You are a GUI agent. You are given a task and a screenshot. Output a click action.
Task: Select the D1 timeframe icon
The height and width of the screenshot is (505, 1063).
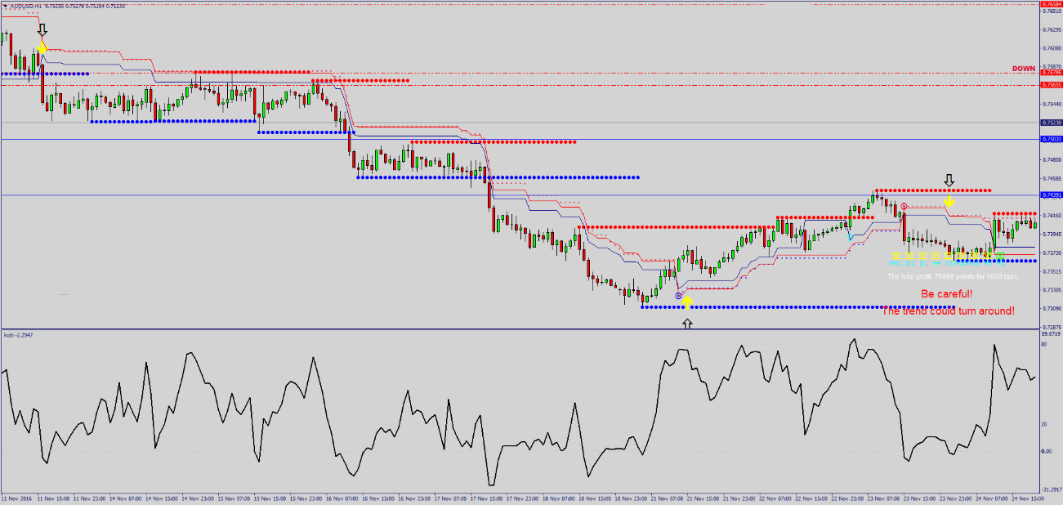922,256
